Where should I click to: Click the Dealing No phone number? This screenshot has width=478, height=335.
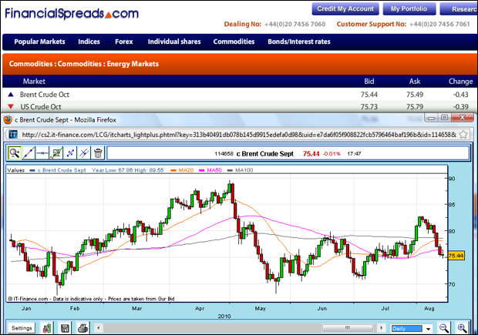(x=295, y=24)
